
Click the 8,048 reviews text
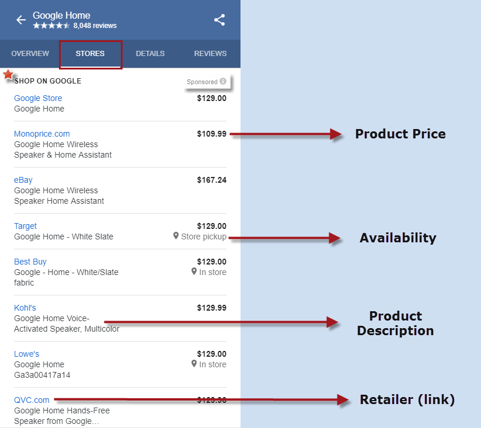point(95,26)
